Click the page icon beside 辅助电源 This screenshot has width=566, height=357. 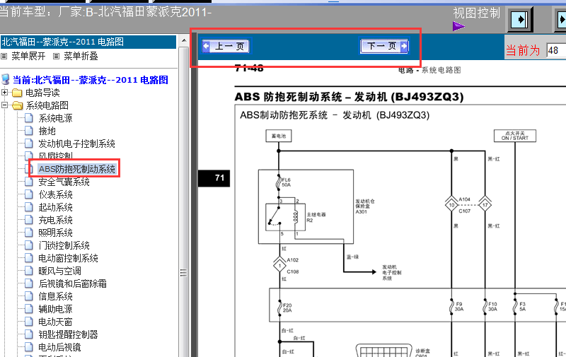click(28, 308)
